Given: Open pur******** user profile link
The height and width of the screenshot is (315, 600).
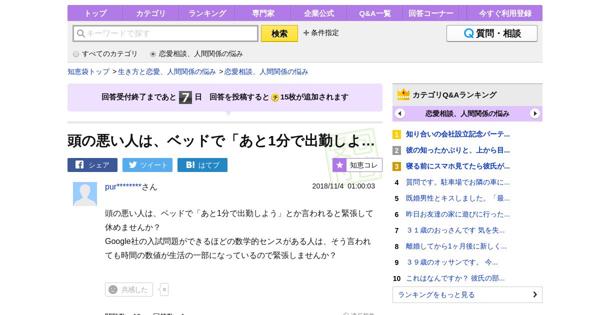Looking at the screenshot, I should click(x=123, y=187).
